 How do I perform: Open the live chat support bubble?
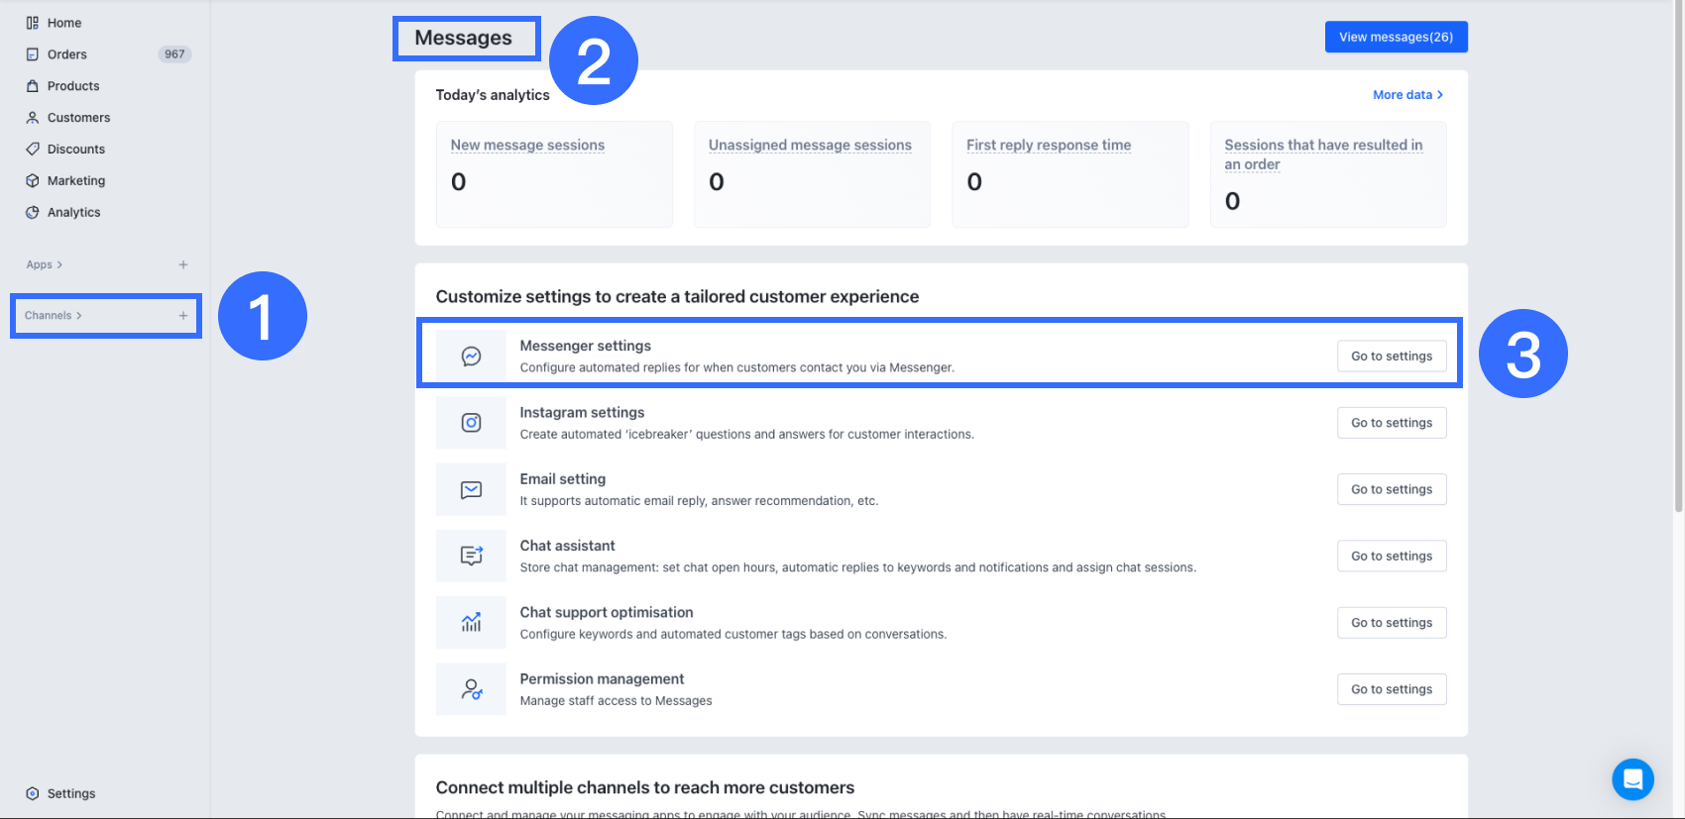click(1632, 778)
